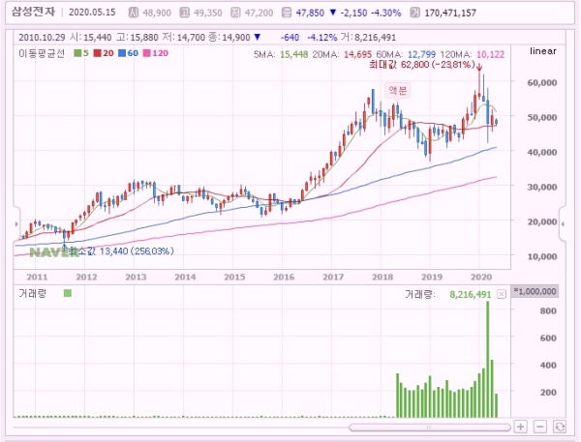
Task: Click the 30,000 price axis label
Action: click(542, 187)
